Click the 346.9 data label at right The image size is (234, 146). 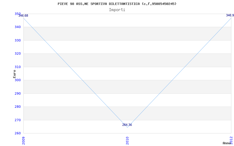pos(230,15)
